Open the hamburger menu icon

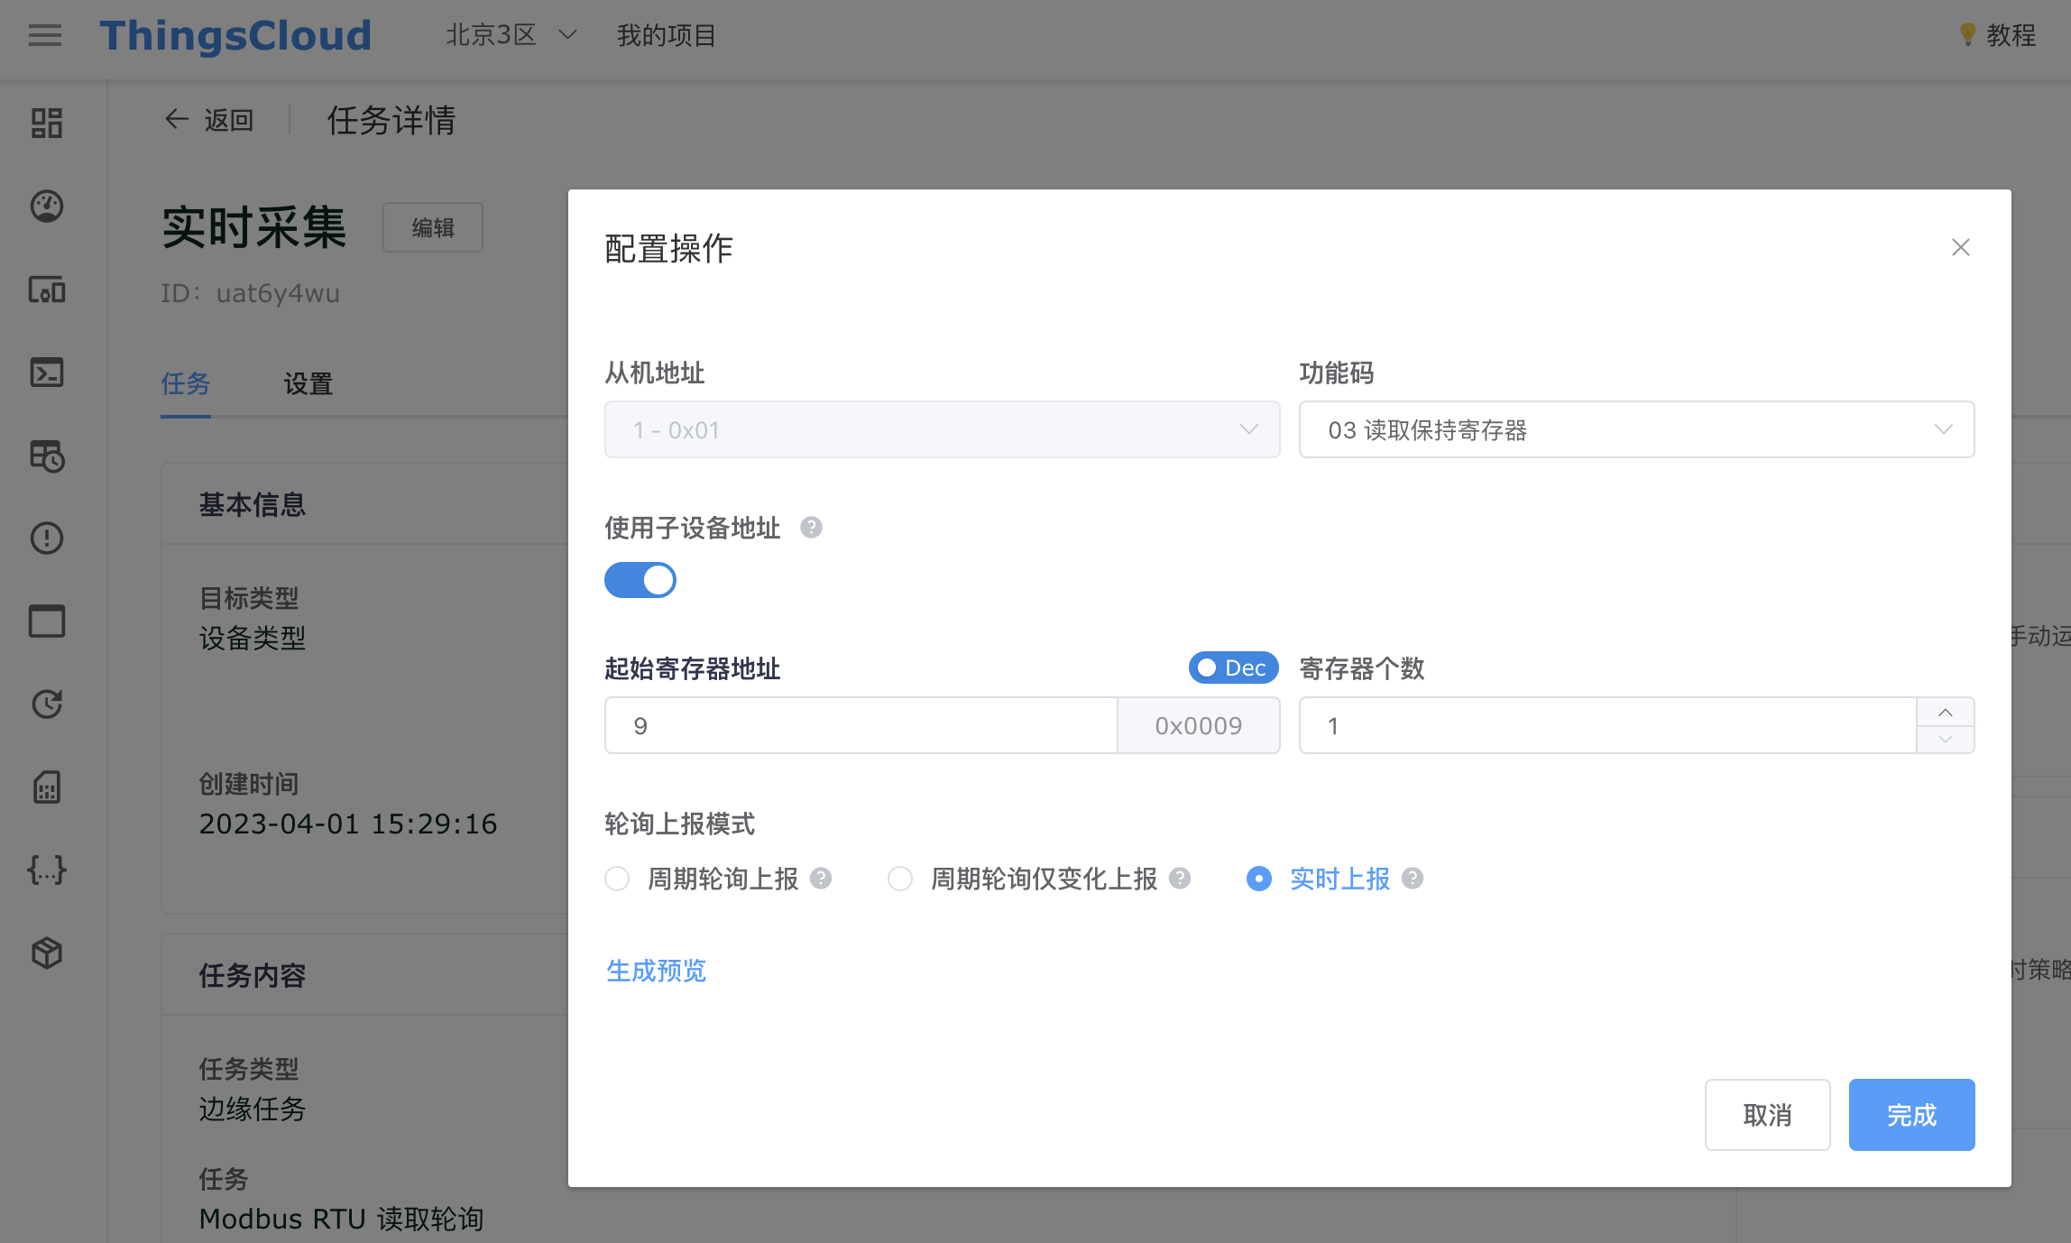(x=45, y=36)
